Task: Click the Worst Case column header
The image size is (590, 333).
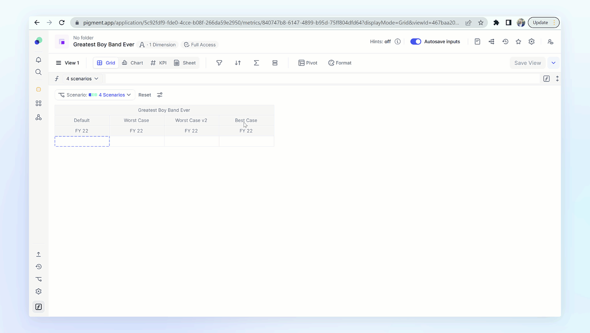Action: point(137,120)
